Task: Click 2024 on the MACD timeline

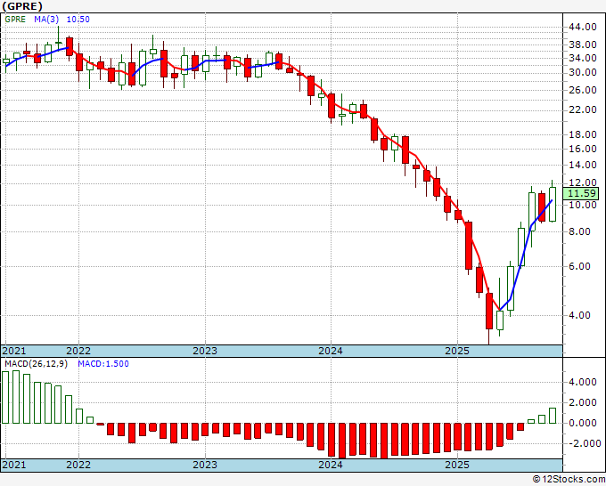Action: (x=331, y=465)
